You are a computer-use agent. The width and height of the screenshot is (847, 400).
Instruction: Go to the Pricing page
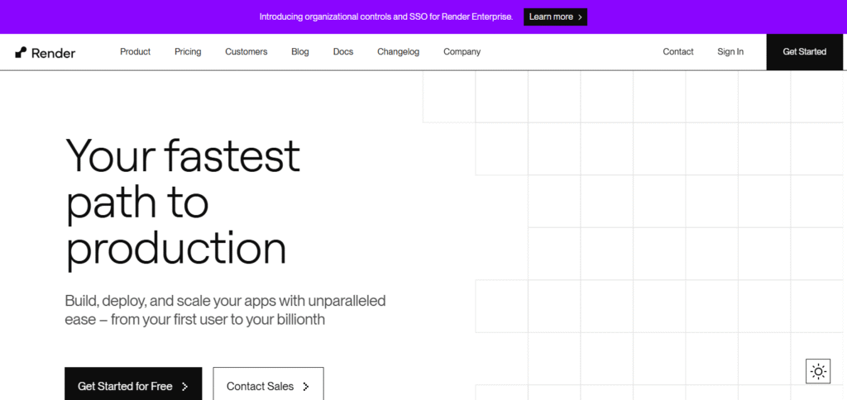pos(188,52)
